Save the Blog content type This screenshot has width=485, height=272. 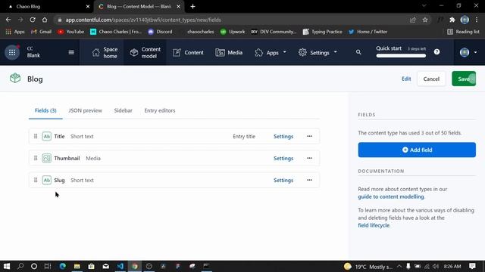pyautogui.click(x=464, y=79)
